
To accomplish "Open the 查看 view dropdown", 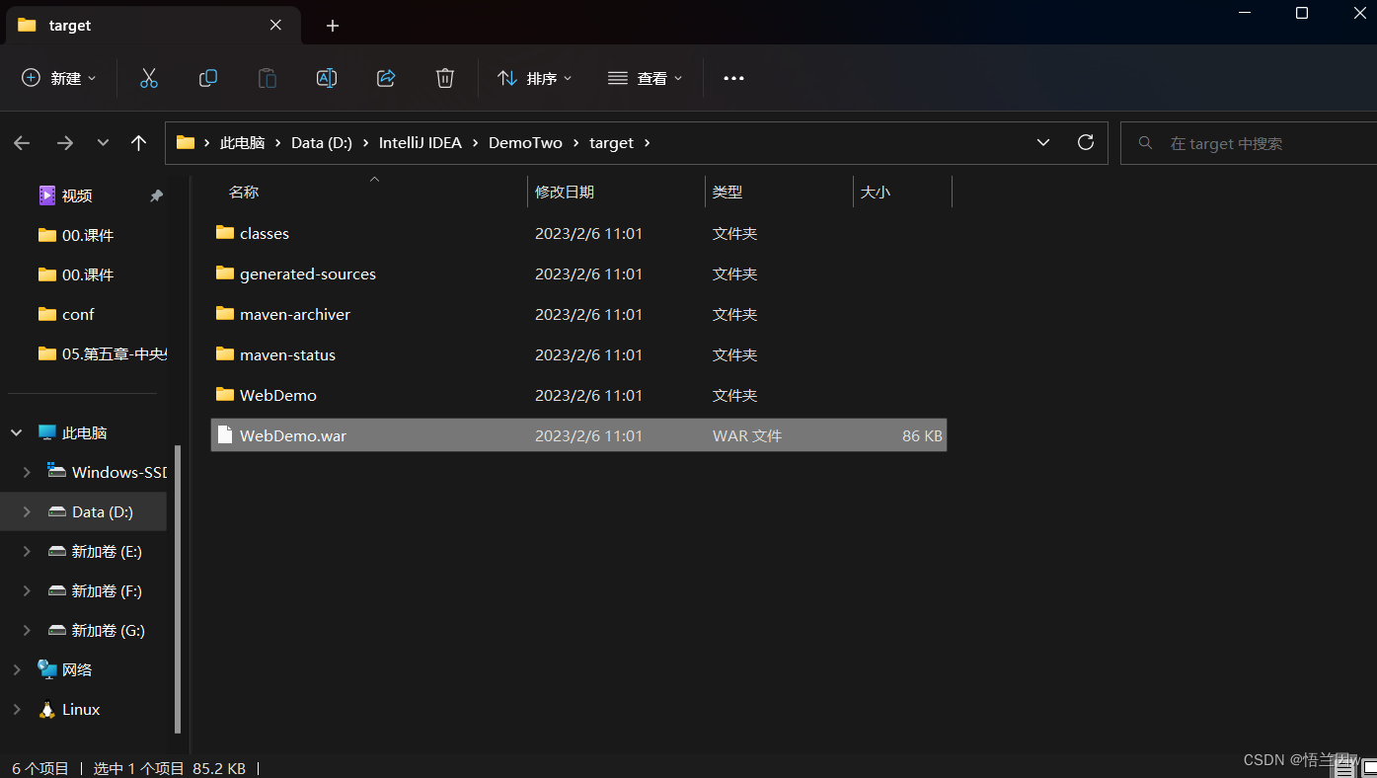I will pyautogui.click(x=646, y=78).
